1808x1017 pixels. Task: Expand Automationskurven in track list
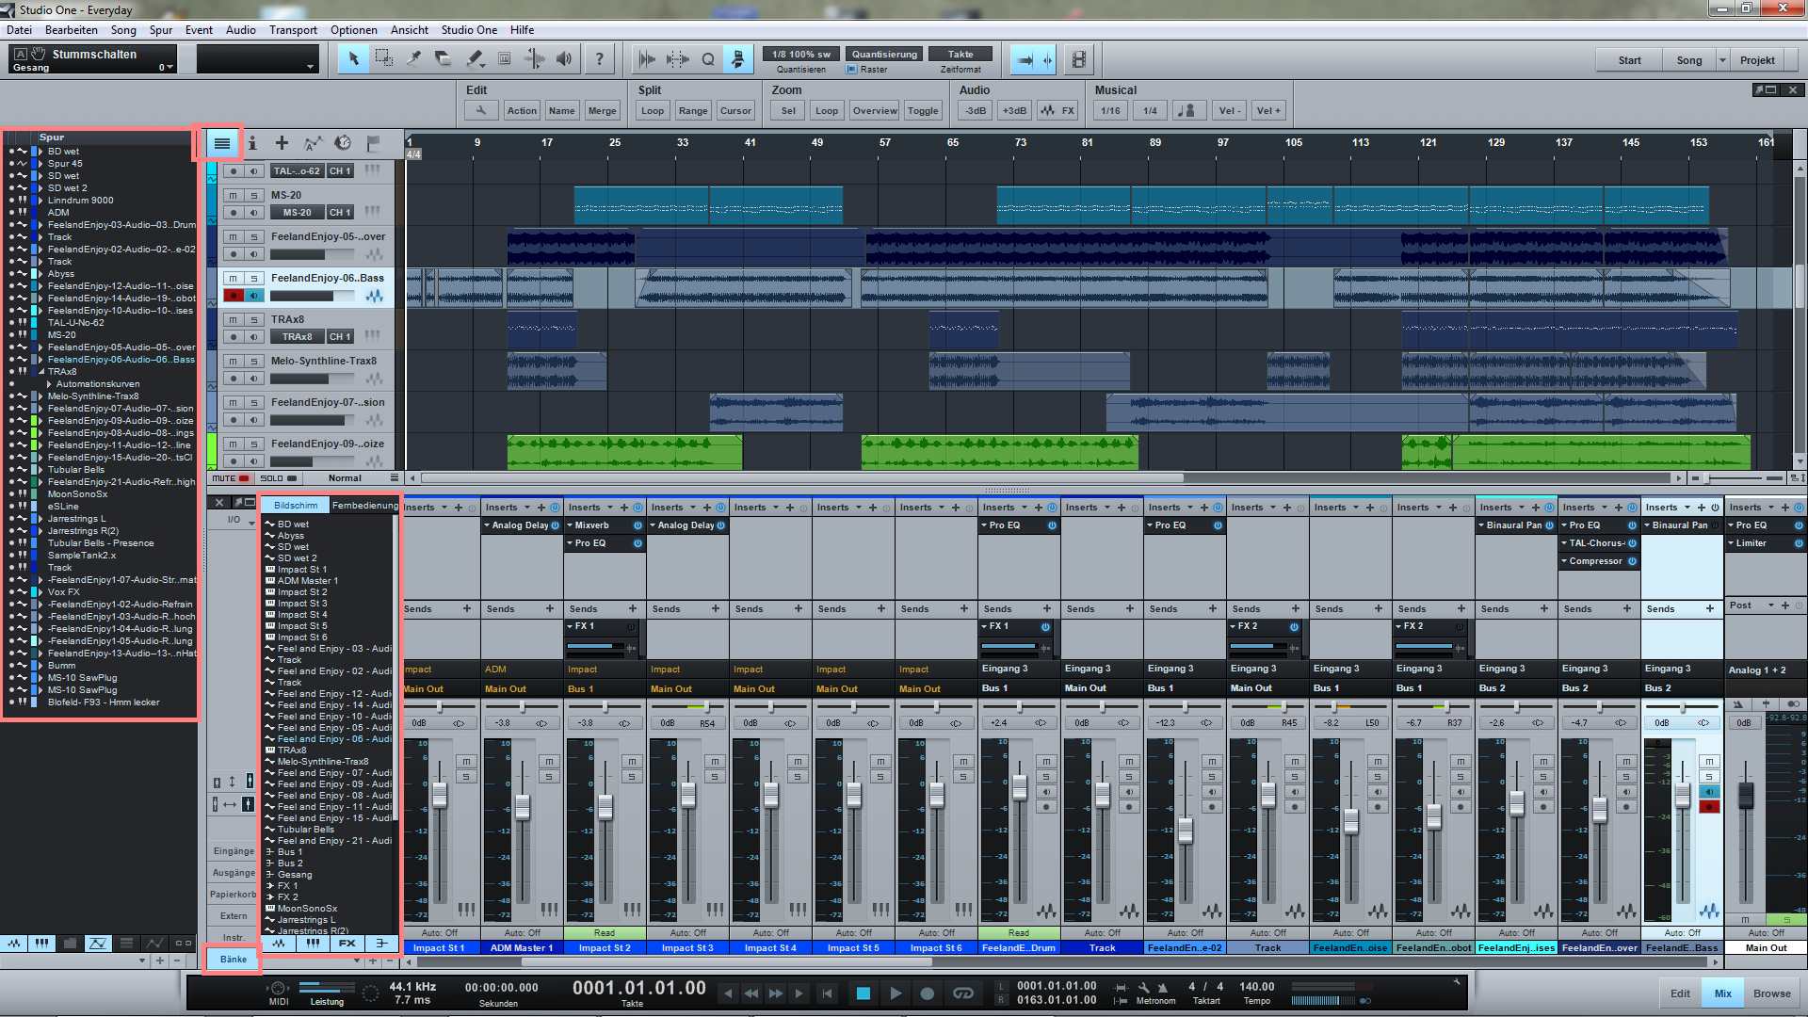[x=50, y=384]
